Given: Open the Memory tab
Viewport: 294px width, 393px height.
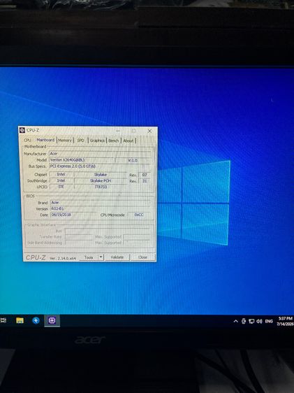Looking at the screenshot, I should pyautogui.click(x=65, y=141).
